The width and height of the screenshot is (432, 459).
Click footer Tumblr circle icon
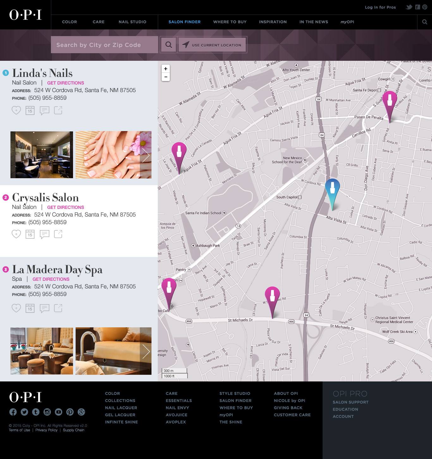[x=36, y=412]
